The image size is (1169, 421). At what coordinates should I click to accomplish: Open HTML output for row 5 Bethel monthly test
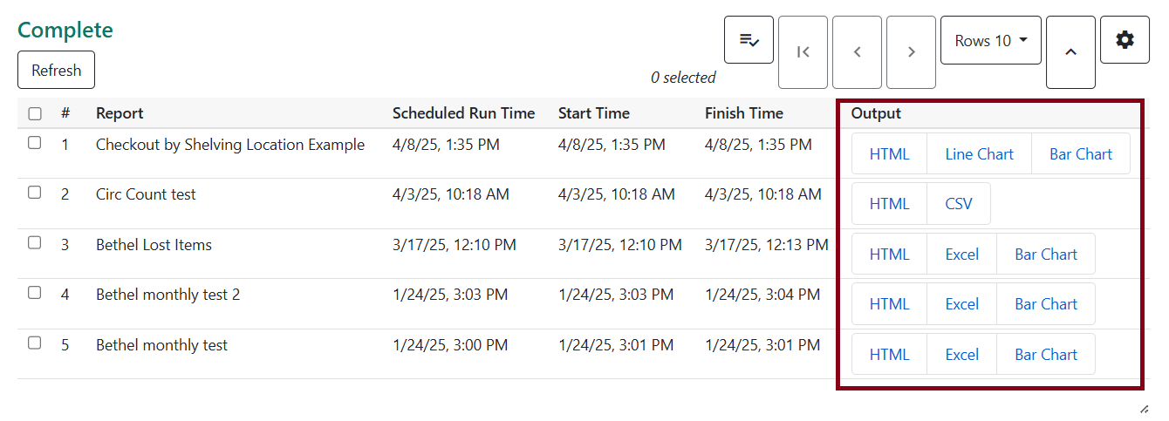(889, 354)
